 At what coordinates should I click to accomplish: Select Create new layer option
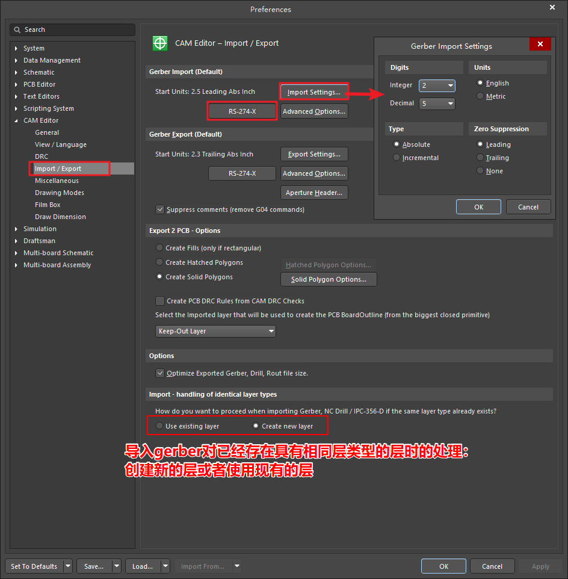click(255, 426)
